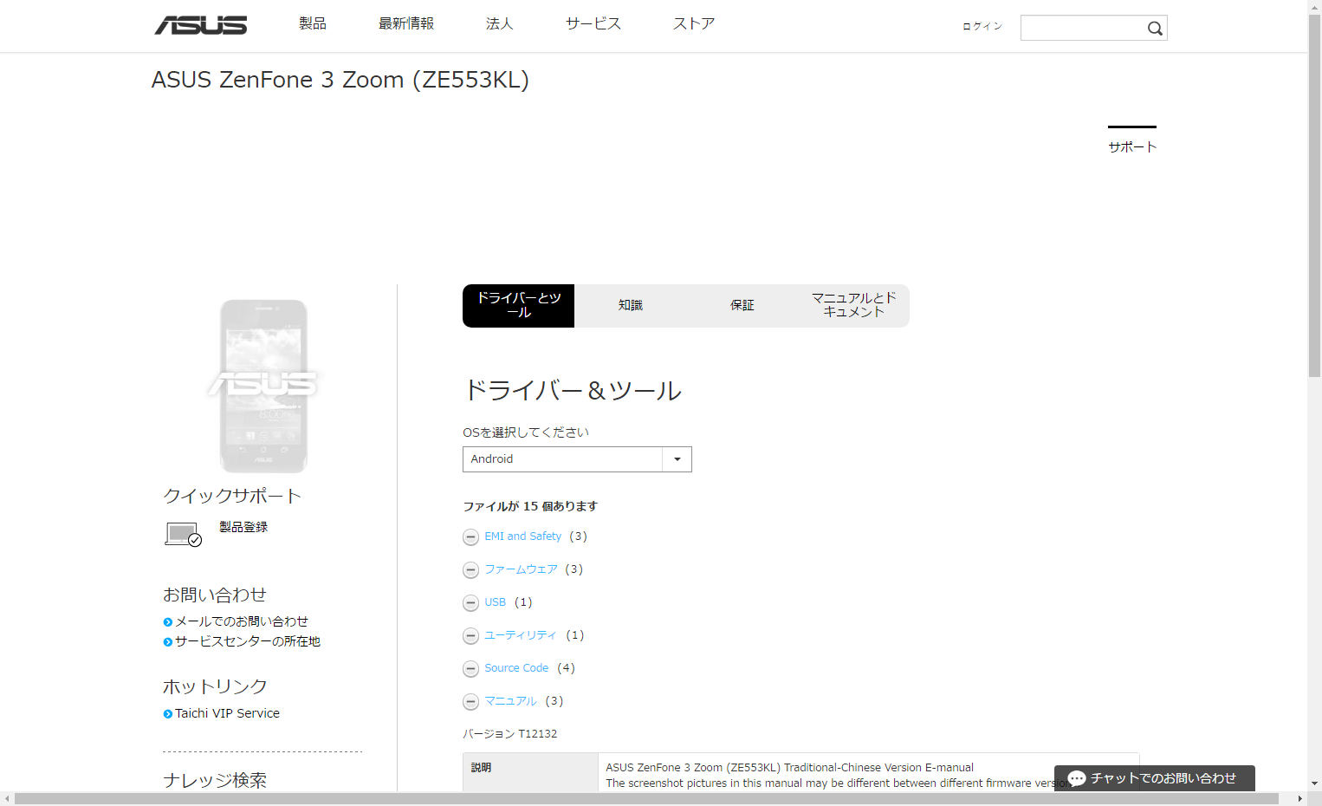Click the 製品登録 link
This screenshot has height=806, width=1322.
(x=243, y=527)
